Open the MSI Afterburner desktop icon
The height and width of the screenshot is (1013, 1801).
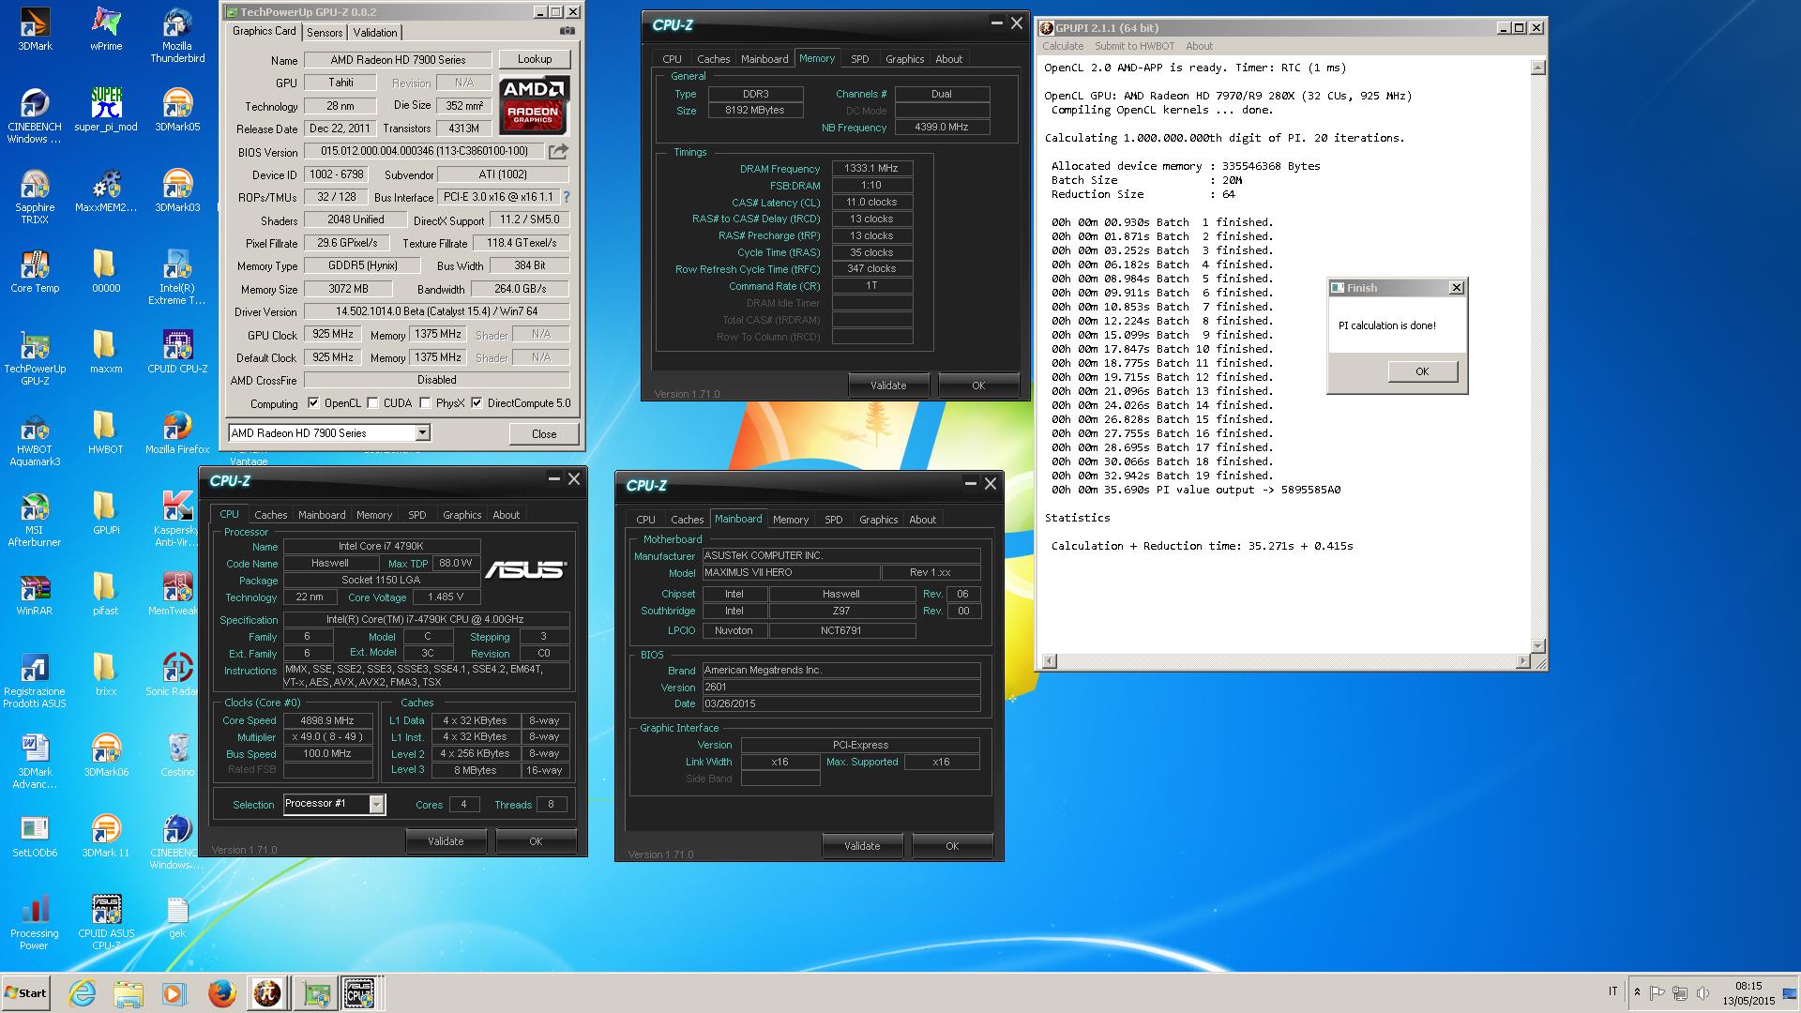click(x=35, y=519)
